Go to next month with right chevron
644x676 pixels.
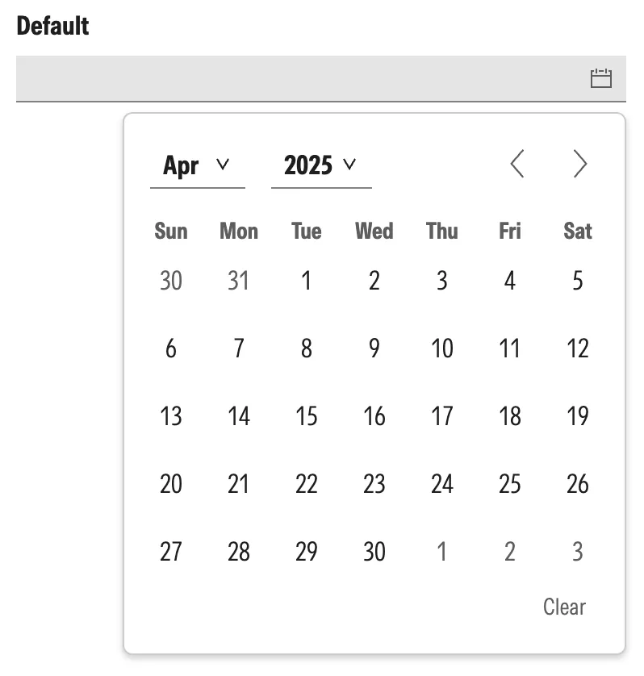click(579, 164)
